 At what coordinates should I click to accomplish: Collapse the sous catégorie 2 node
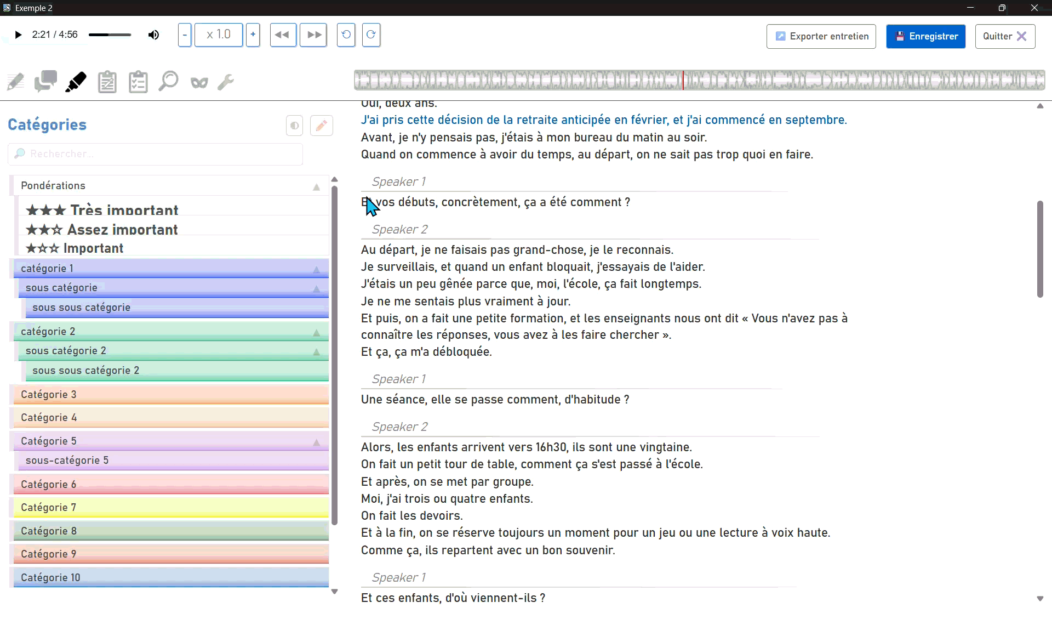pyautogui.click(x=316, y=352)
